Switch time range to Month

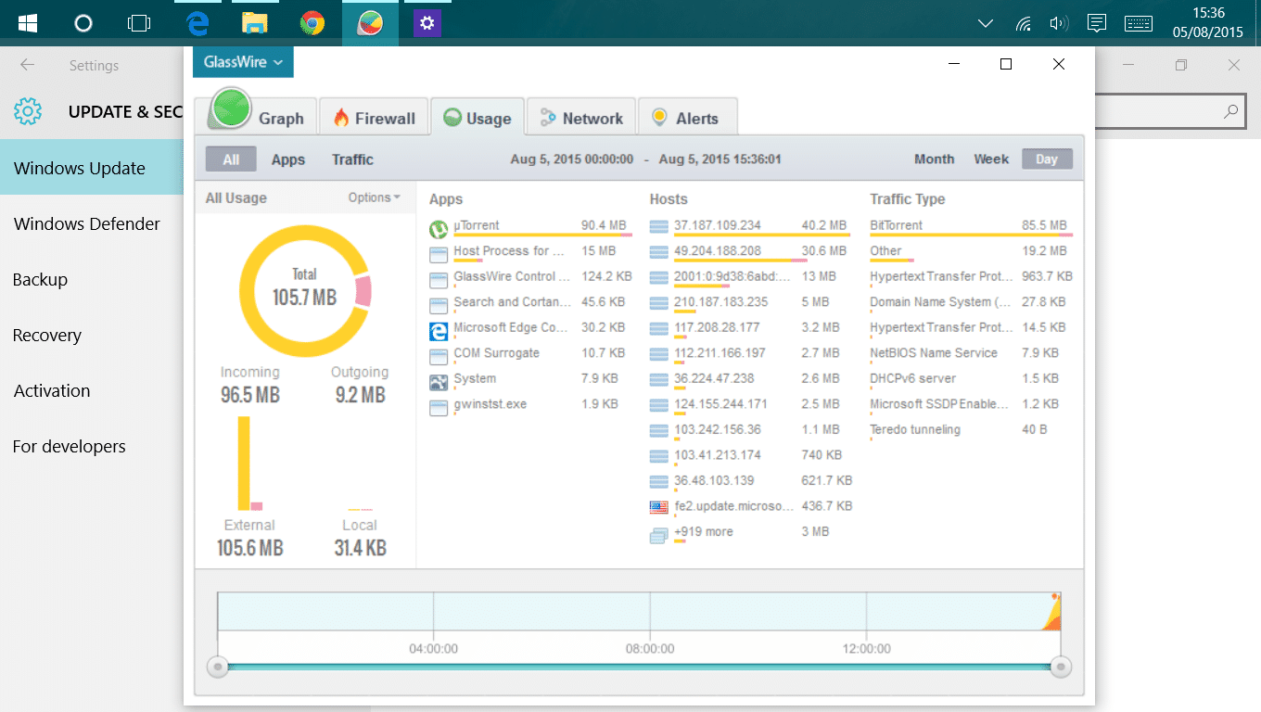coord(934,159)
